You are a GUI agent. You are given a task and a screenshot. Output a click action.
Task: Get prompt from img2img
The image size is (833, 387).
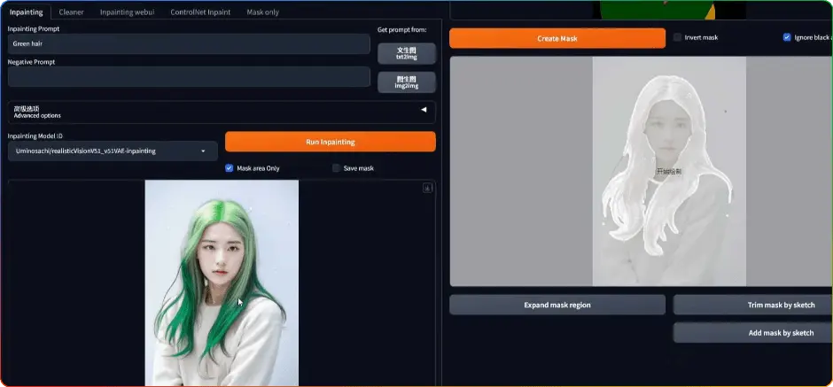click(407, 82)
